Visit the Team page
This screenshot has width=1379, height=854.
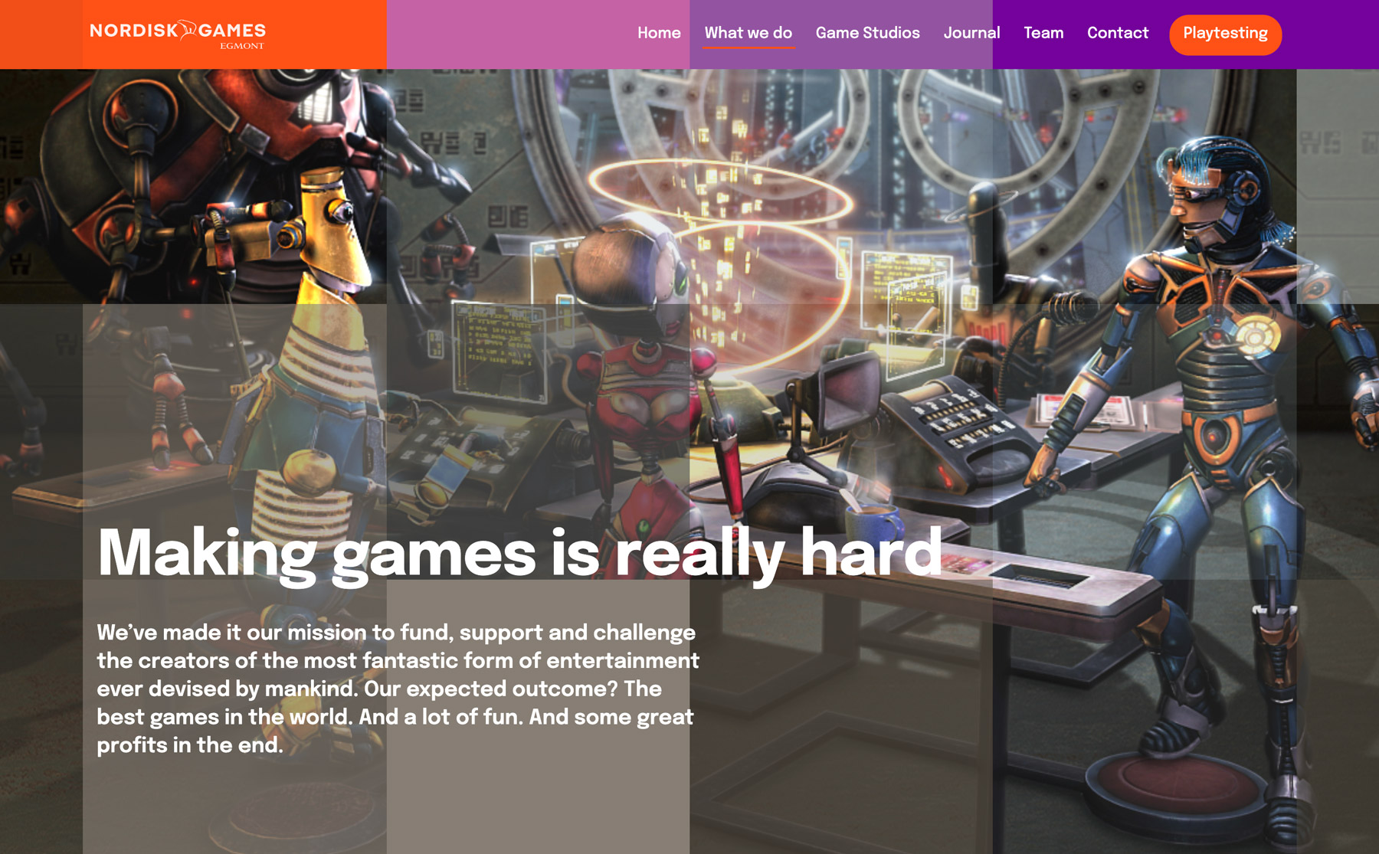(1043, 33)
